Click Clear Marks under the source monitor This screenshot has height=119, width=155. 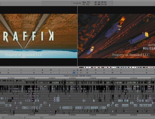51,70
